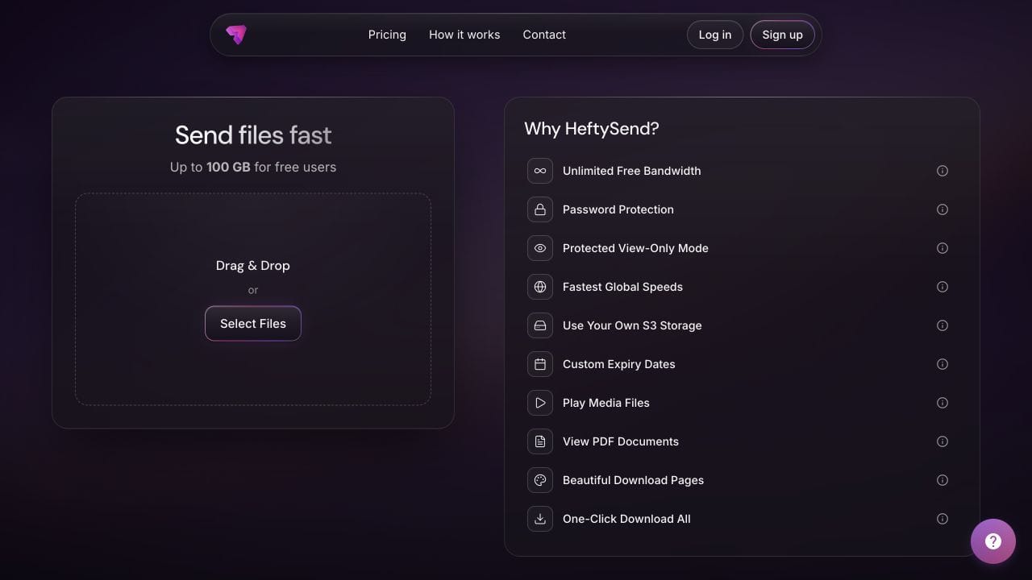The height and width of the screenshot is (580, 1032).
Task: Click the Password Protection label
Action: [x=618, y=209]
